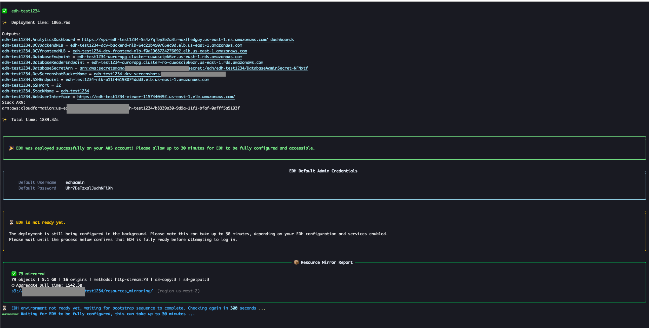Click the 'edh-test1234.WebUserInterface' output key
Screen dimensions: 649x328
pyautogui.click(x=36, y=97)
